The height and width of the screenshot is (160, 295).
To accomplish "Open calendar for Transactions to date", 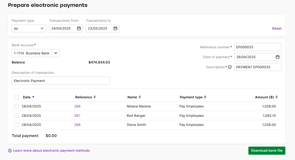I will 116,28.
